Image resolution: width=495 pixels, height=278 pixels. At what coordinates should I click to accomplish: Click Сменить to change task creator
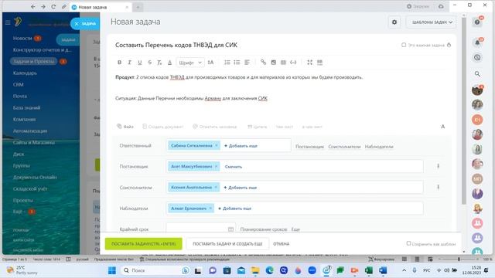(x=234, y=167)
